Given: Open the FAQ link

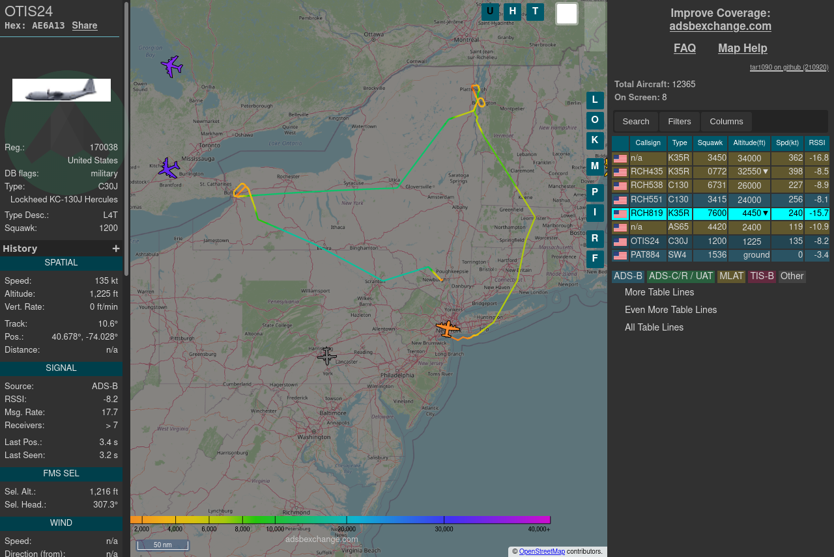Looking at the screenshot, I should [685, 48].
